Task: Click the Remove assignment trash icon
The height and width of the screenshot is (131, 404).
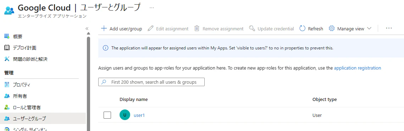Action: (197, 29)
